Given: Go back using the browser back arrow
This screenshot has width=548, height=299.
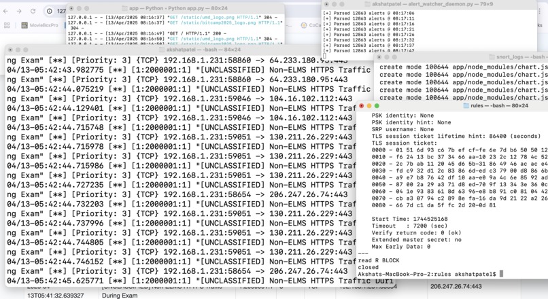Looking at the screenshot, I should pyautogui.click(x=5, y=11).
